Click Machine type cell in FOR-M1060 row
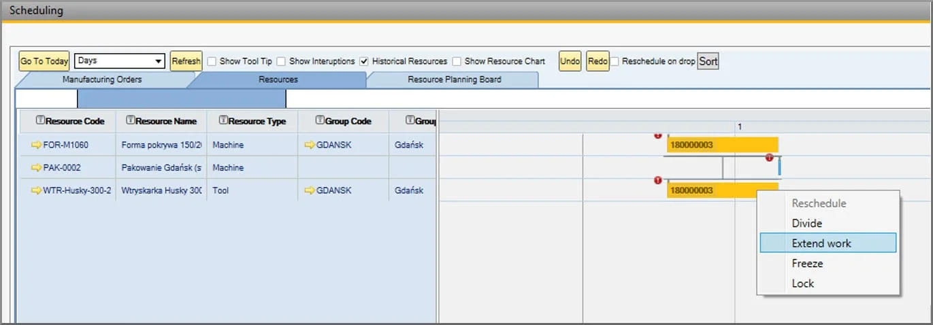933x325 pixels. 252,145
